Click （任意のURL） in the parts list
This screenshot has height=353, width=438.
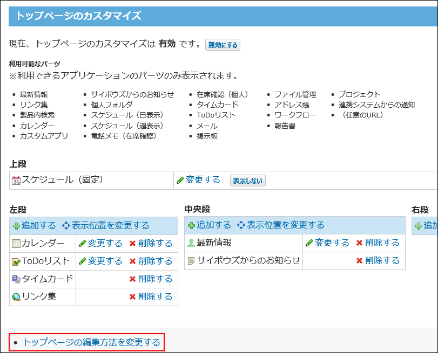[362, 115]
